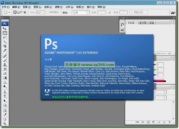Viewport: 179px width, 129px height.
Task: Open the Layers panel options menu
Action: (x=173, y=89)
